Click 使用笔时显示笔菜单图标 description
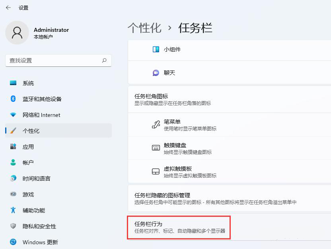This screenshot has width=331, height=249. 190,129
